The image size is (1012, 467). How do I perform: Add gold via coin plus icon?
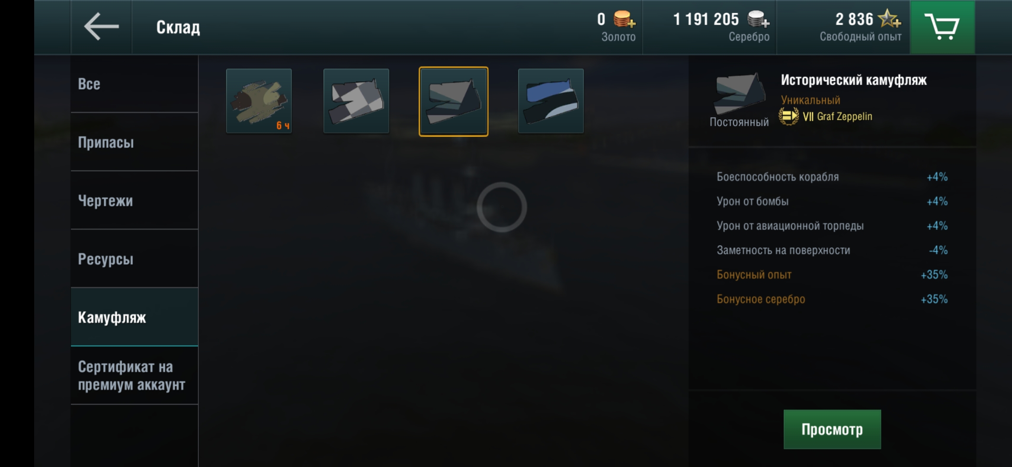624,19
